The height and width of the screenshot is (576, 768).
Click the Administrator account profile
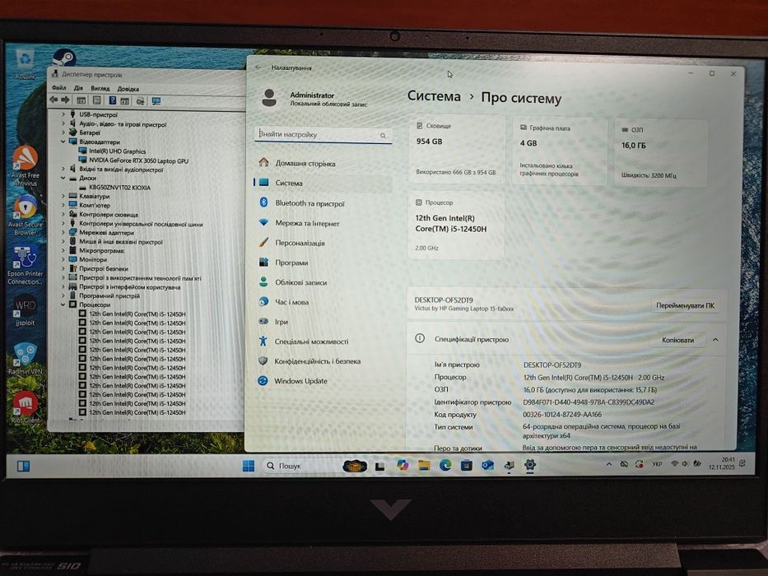coord(314,99)
